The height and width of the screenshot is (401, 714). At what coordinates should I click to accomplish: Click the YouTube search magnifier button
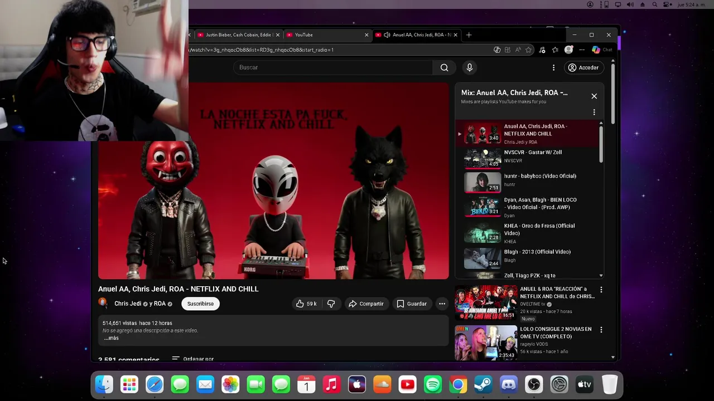444,67
